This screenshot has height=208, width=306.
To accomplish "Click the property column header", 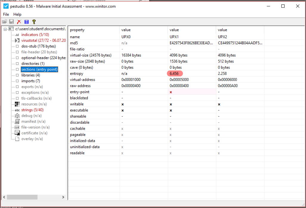I will point(94,30).
